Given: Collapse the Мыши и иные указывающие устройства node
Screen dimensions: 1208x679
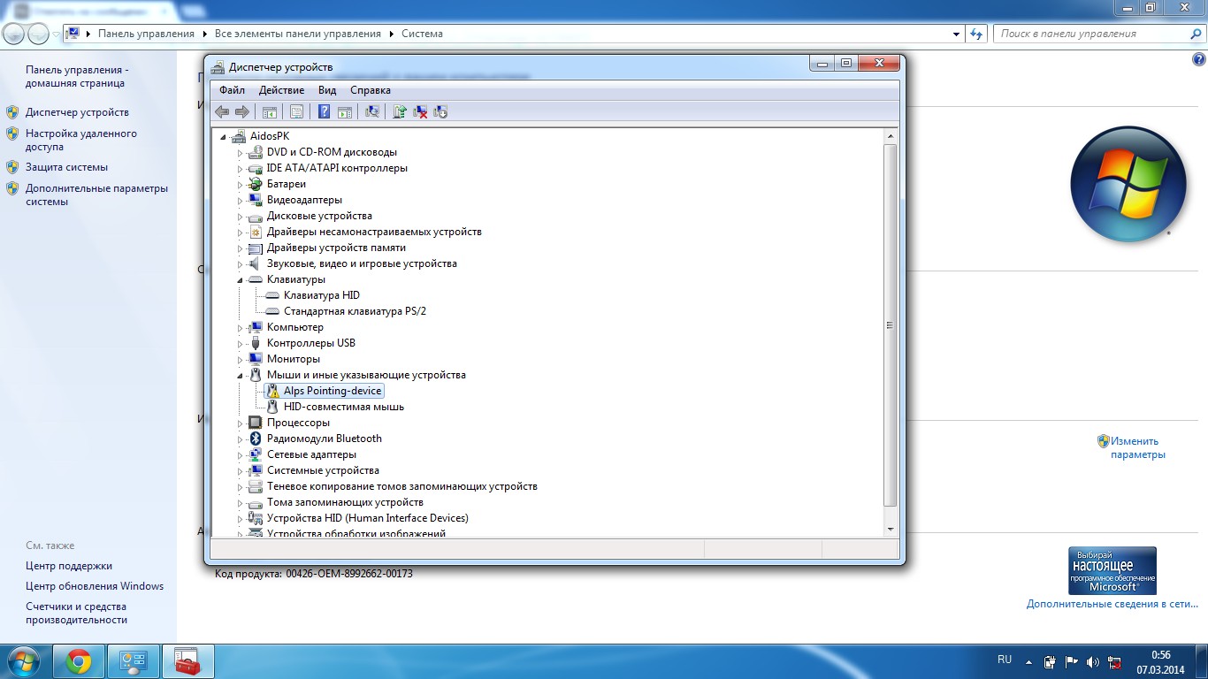Looking at the screenshot, I should (240, 375).
